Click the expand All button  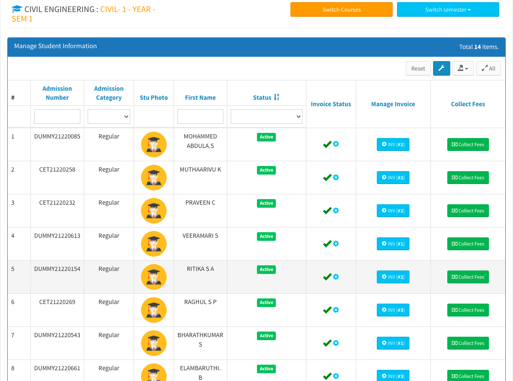tap(488, 68)
